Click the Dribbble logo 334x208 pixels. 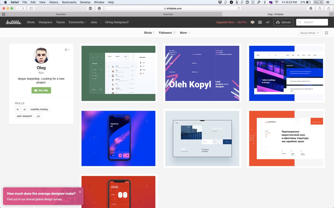tap(14, 22)
